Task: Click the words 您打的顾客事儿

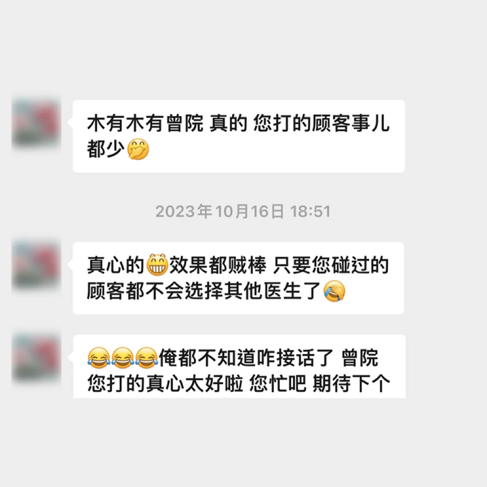Action: tap(321, 123)
